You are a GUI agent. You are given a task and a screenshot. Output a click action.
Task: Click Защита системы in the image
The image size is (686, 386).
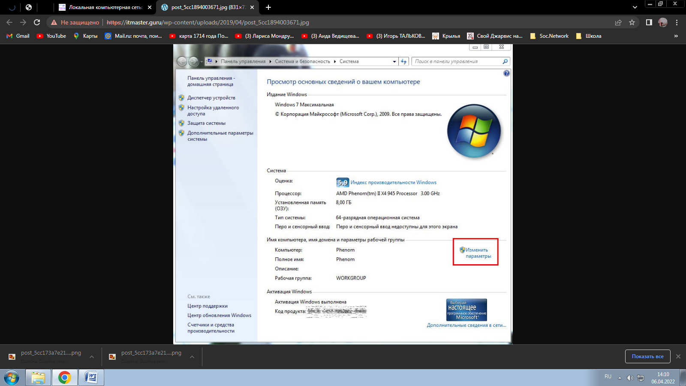pyautogui.click(x=206, y=123)
